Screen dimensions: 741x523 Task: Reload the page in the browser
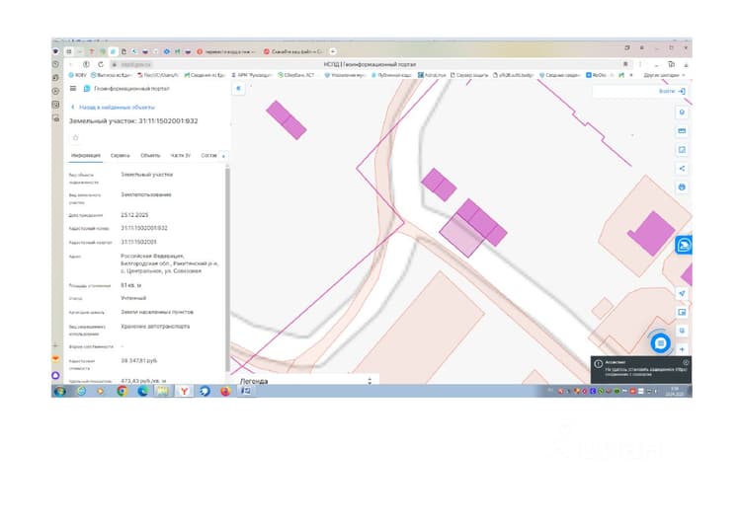click(x=101, y=64)
